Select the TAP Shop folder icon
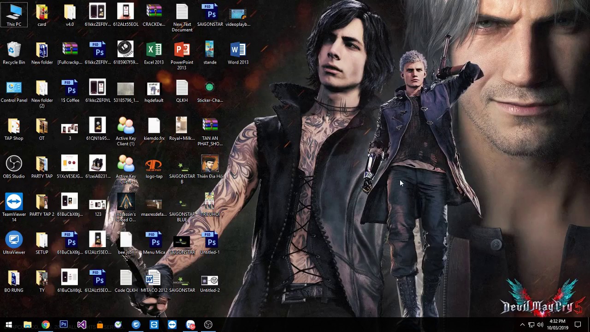The height and width of the screenshot is (332, 590). [x=14, y=130]
